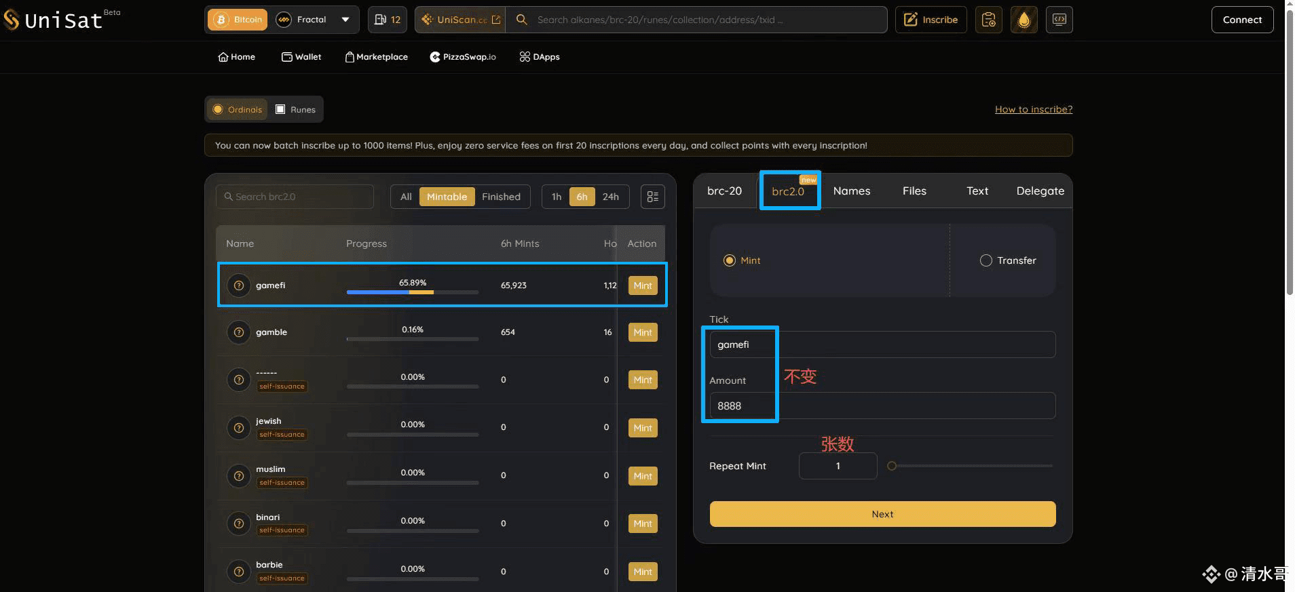The height and width of the screenshot is (592, 1295).
Task: Click the Connect wallet button
Action: coord(1242,20)
